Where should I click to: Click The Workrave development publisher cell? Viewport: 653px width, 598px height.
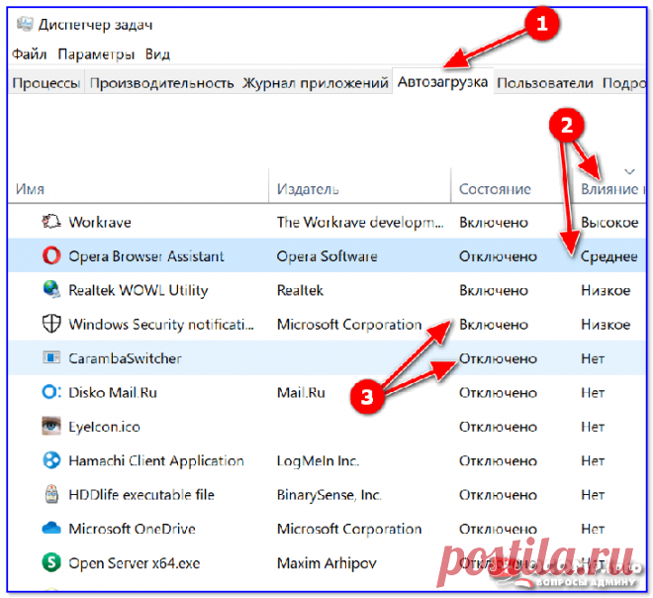360,222
